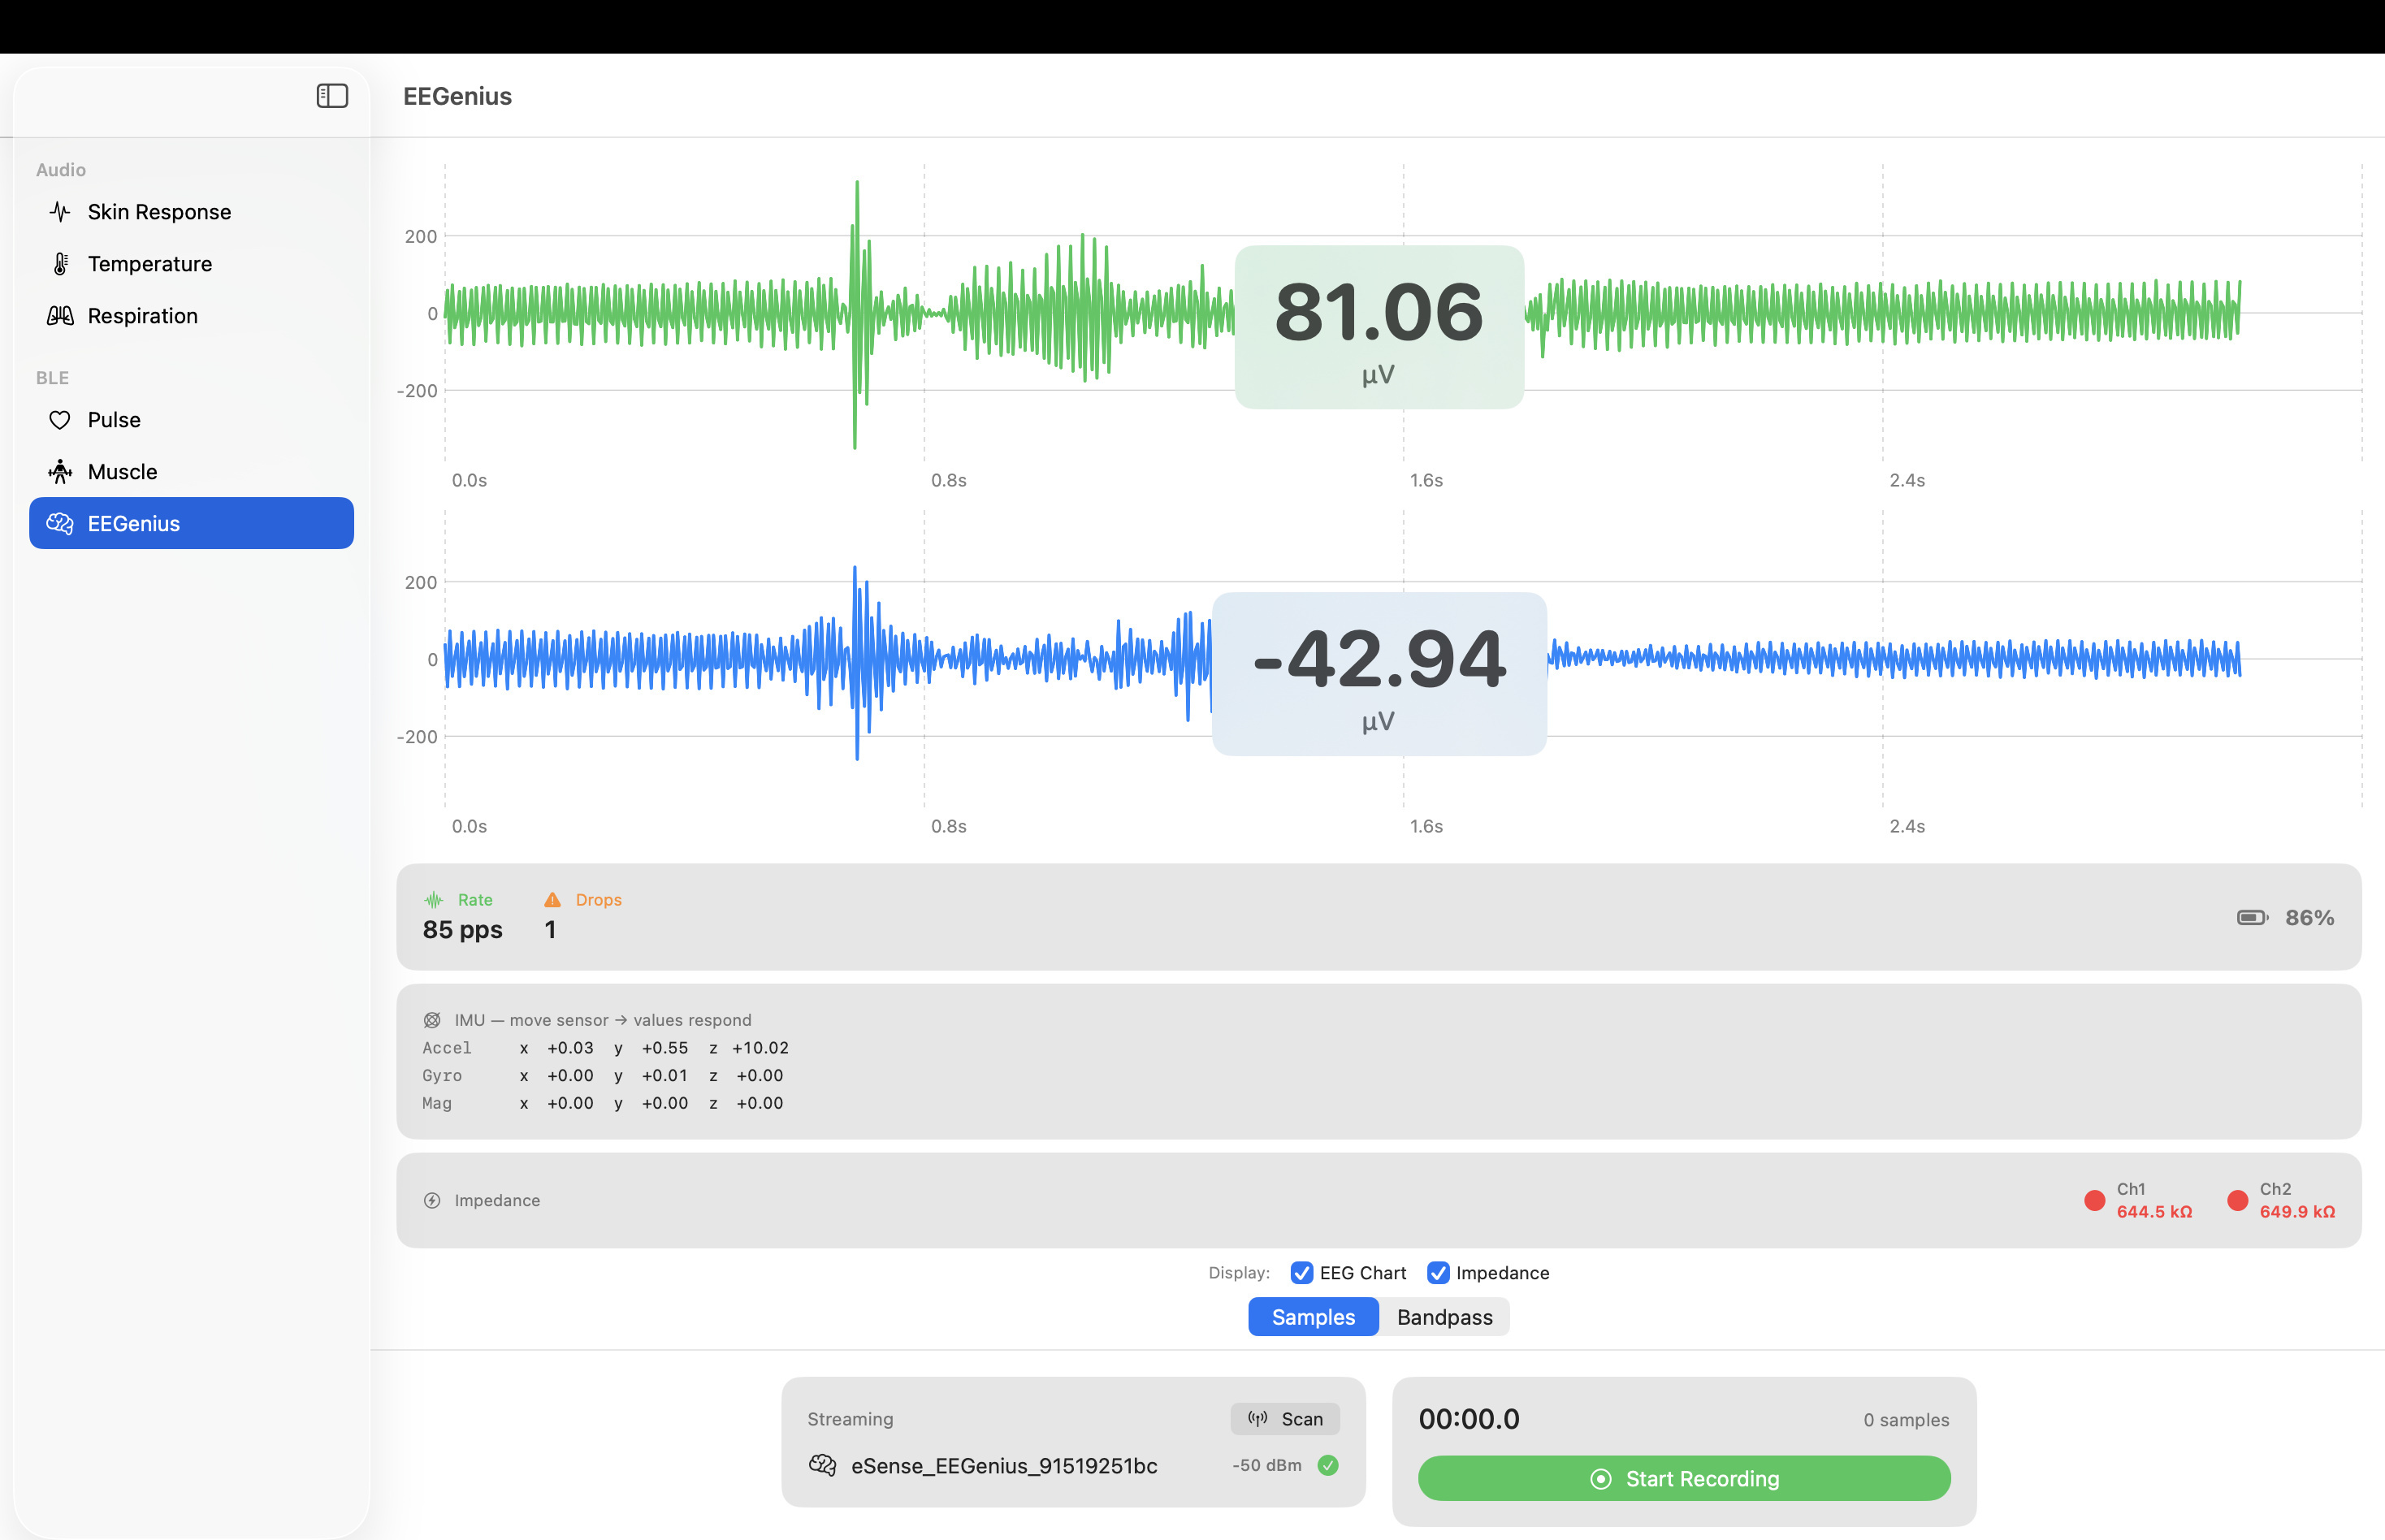Click the Pulse heart icon

click(60, 420)
